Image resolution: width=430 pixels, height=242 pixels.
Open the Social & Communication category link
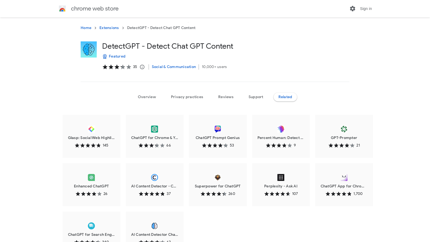point(174,67)
